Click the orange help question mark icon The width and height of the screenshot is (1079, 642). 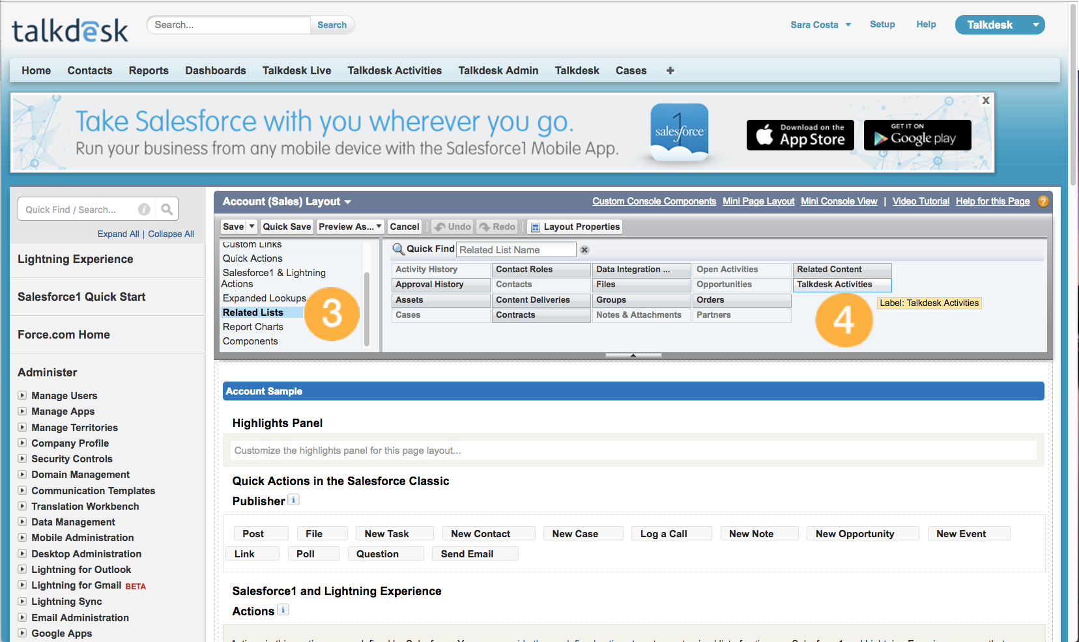(1043, 201)
